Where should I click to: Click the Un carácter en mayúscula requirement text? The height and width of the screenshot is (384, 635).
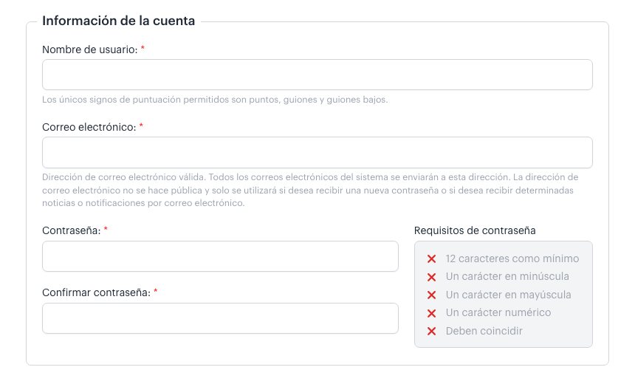point(508,295)
